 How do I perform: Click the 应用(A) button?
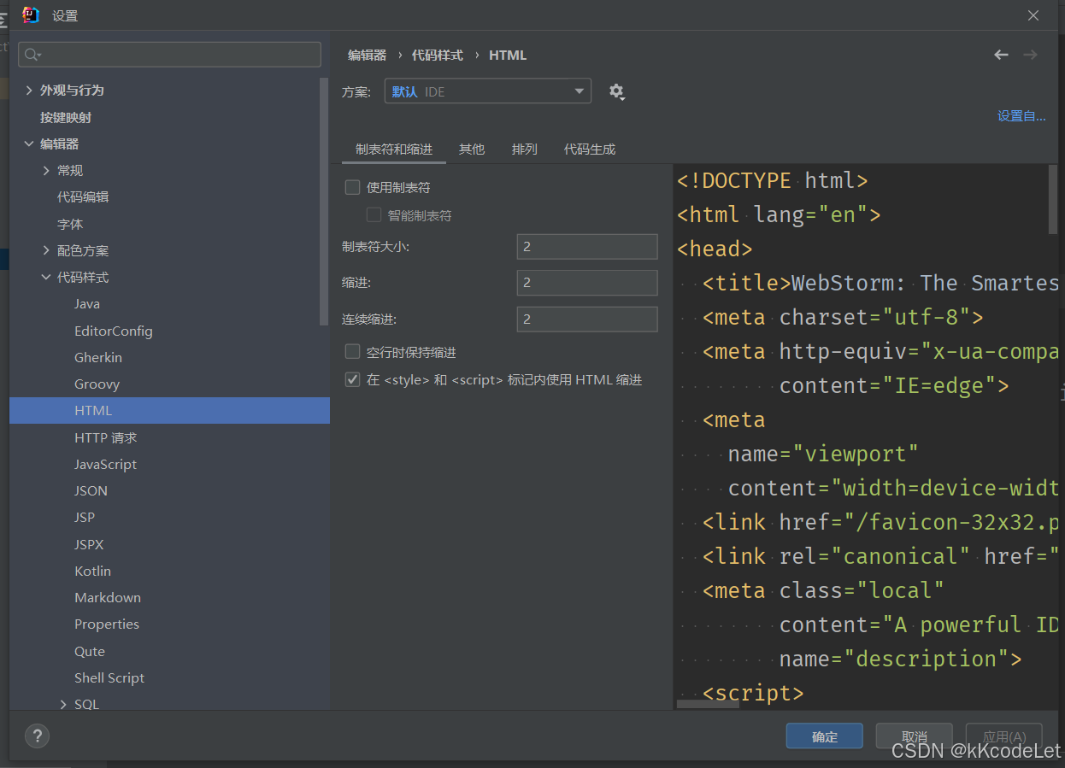(1004, 736)
